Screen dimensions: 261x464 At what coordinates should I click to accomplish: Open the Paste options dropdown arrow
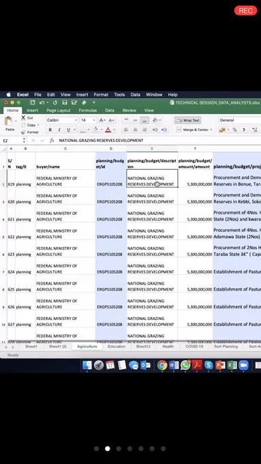pos(16,121)
